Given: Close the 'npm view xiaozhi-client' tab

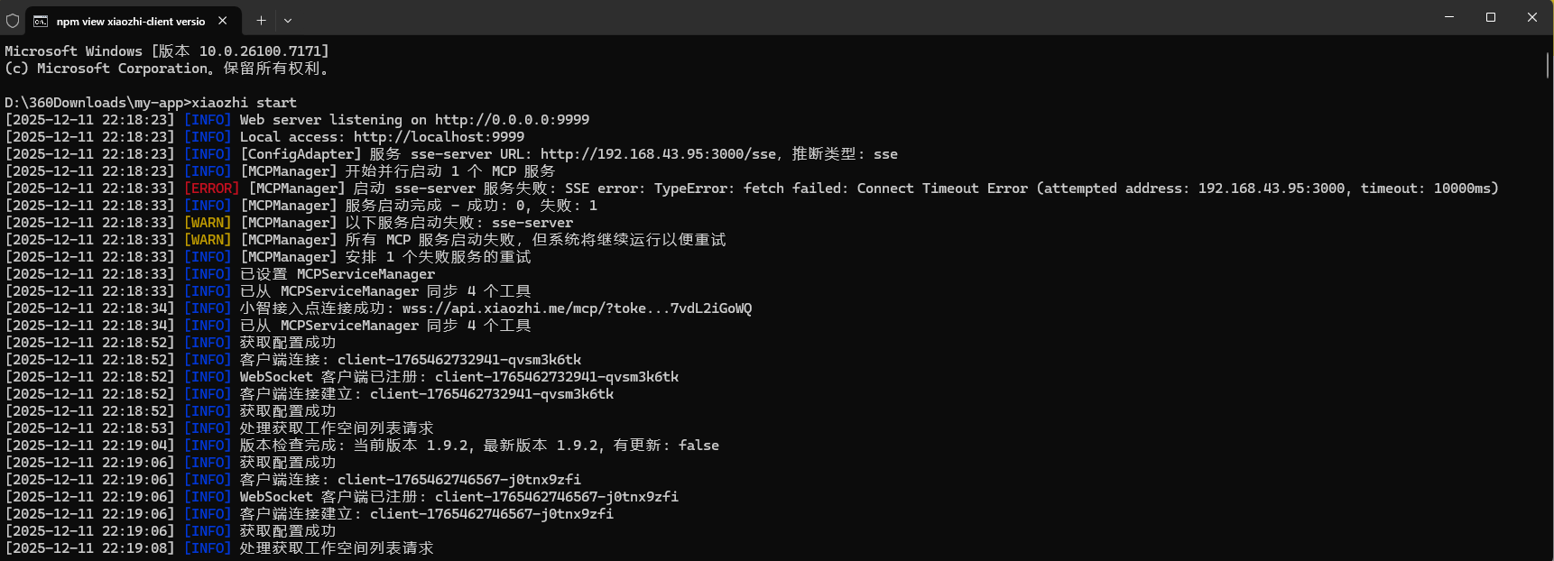Looking at the screenshot, I should 223,20.
